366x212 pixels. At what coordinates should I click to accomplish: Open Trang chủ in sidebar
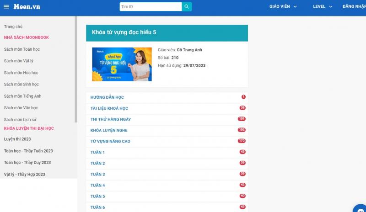(x=13, y=26)
